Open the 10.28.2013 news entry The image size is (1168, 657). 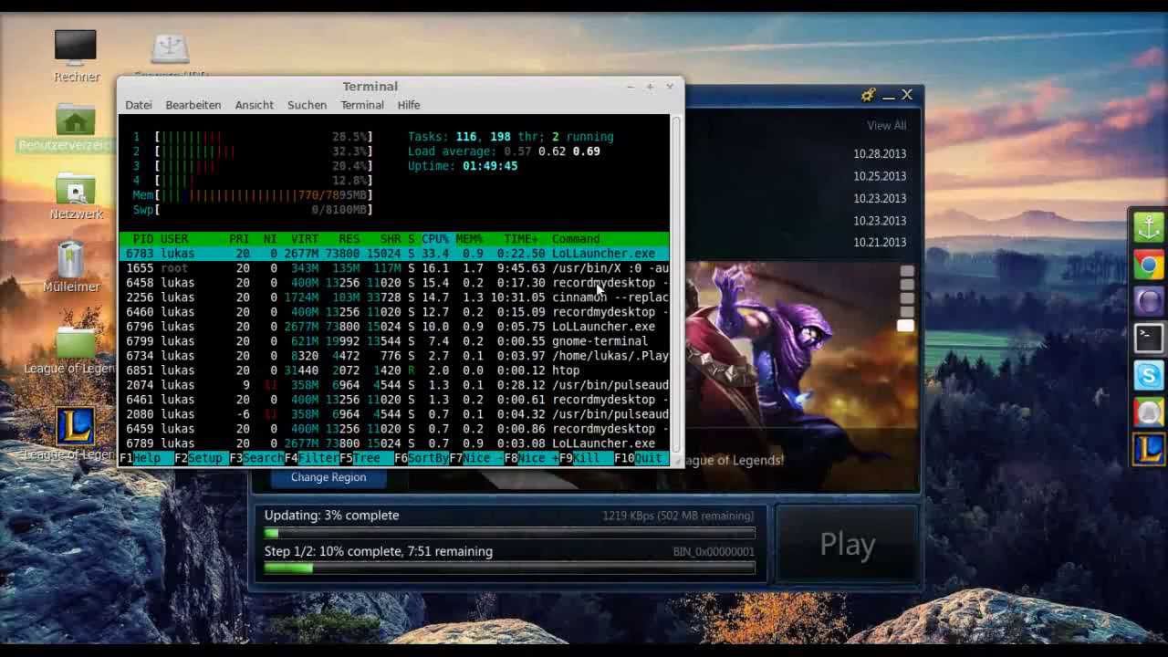(880, 154)
